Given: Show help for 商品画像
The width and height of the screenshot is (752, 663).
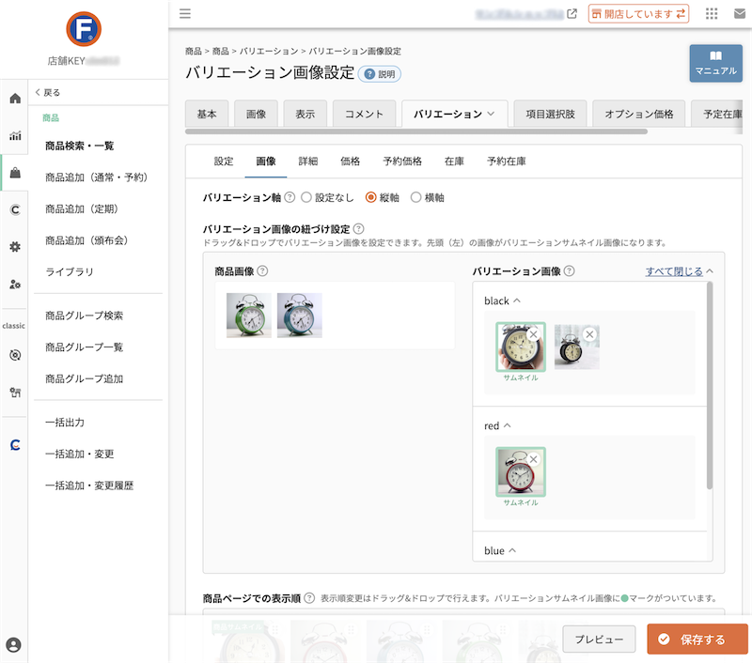Looking at the screenshot, I should pyautogui.click(x=262, y=271).
